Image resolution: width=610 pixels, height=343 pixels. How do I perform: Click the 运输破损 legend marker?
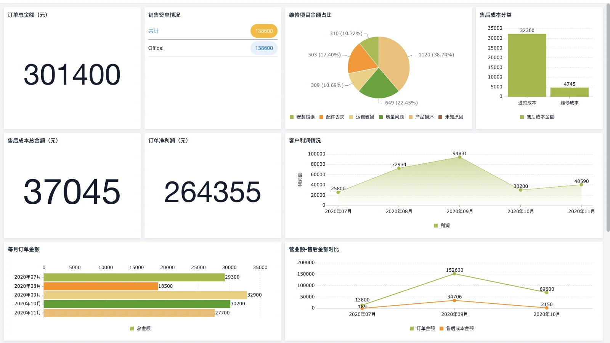coord(351,117)
